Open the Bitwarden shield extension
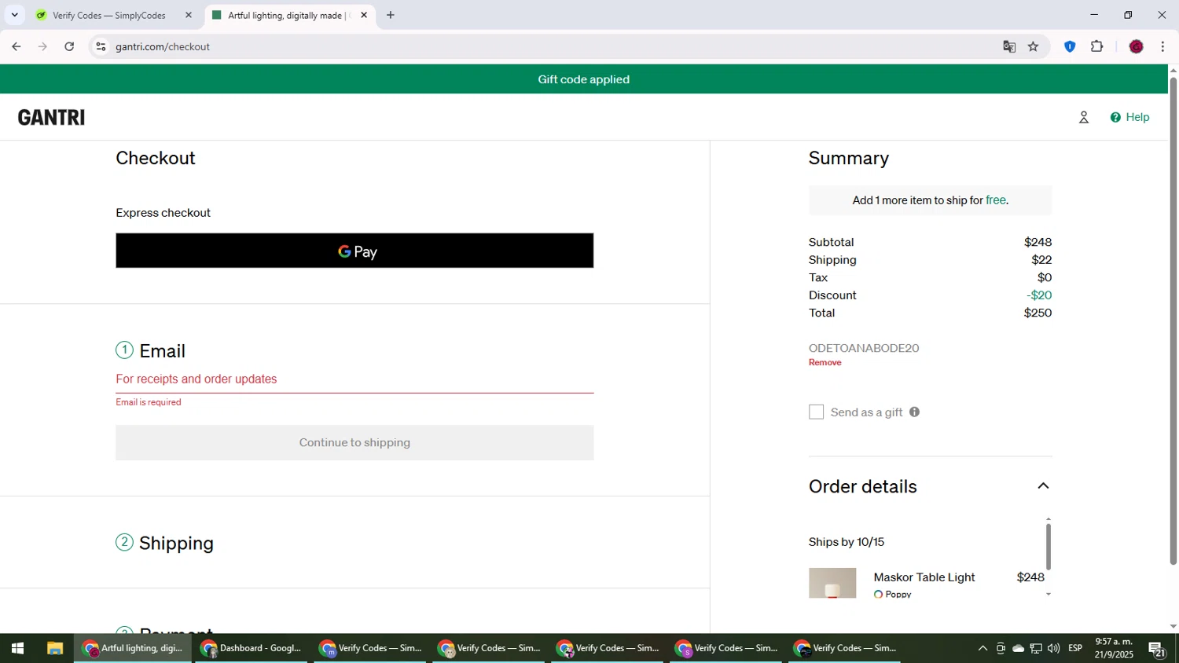This screenshot has height=663, width=1179. [1070, 47]
